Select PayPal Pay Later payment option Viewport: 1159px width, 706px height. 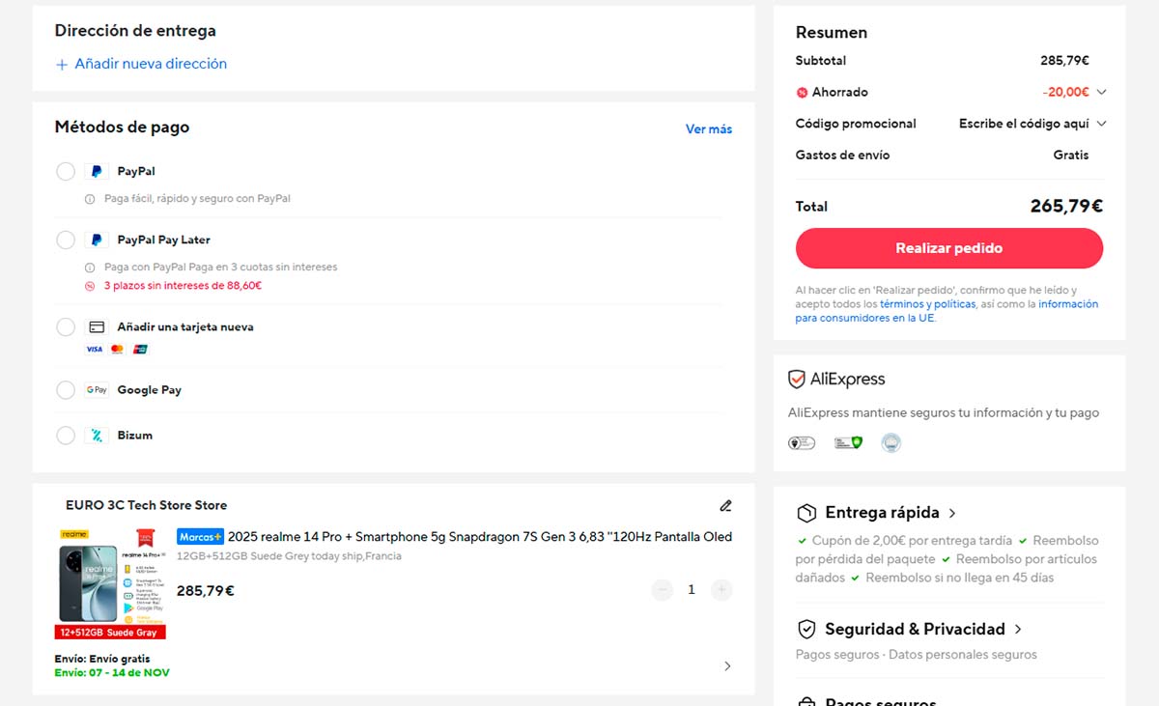65,240
